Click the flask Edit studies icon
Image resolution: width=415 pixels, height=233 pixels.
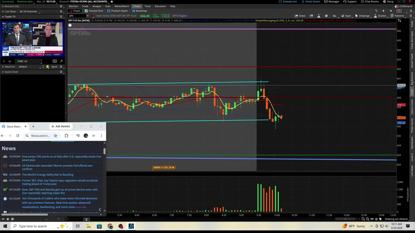[319, 16]
